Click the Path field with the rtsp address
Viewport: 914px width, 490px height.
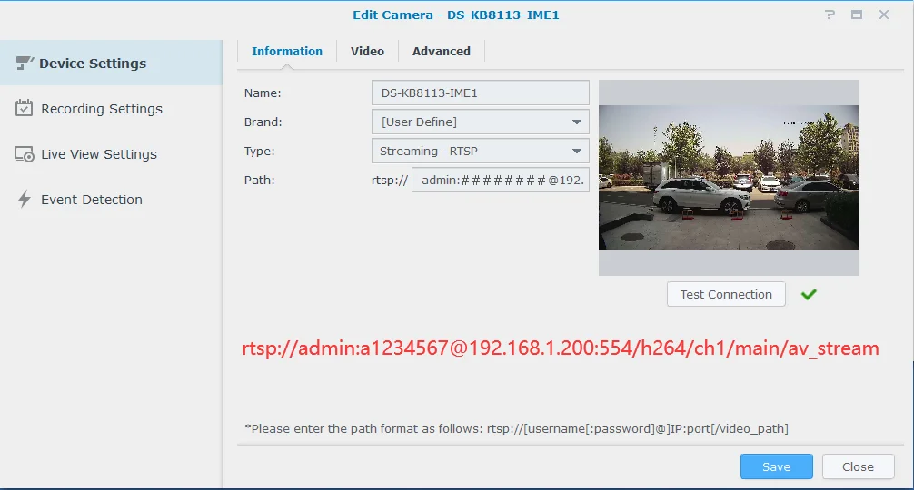(501, 181)
